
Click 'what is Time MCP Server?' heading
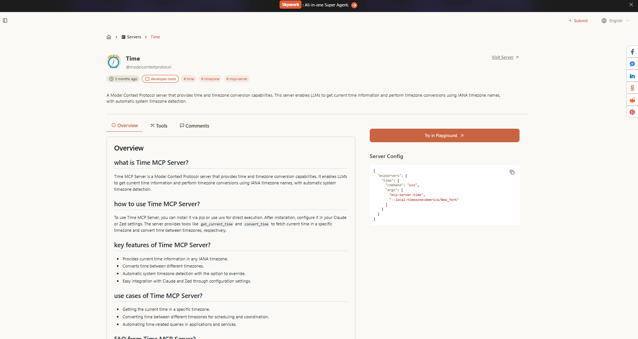click(151, 163)
